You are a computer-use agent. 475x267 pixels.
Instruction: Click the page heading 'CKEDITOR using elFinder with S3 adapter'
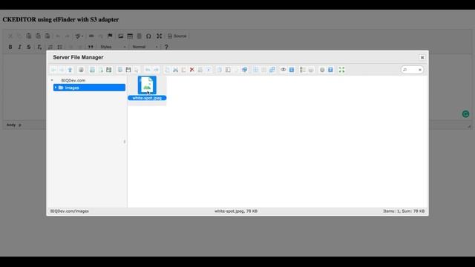point(61,19)
